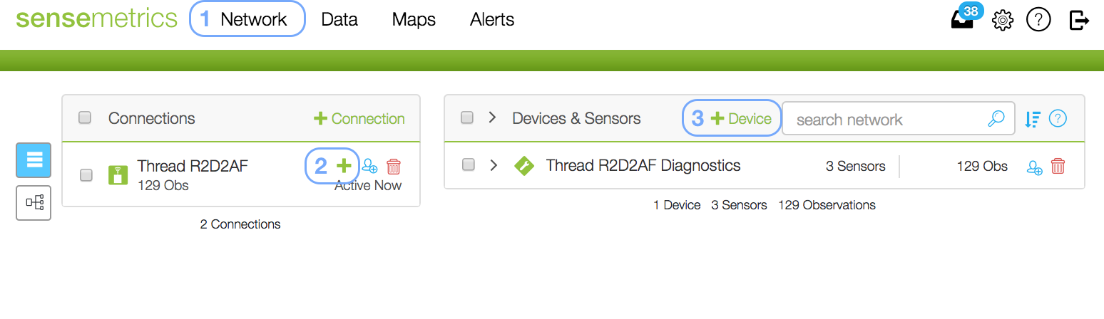Click the search magnifier icon
This screenshot has height=319, width=1104.
pos(996,119)
